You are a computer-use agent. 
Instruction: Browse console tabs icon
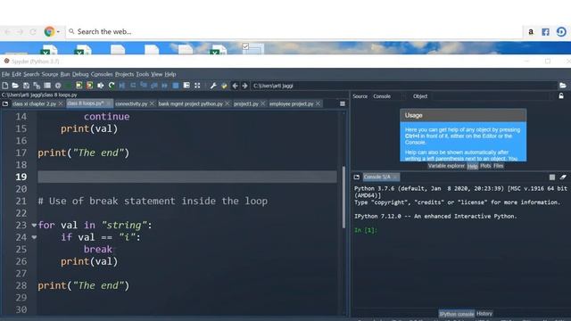(x=357, y=177)
